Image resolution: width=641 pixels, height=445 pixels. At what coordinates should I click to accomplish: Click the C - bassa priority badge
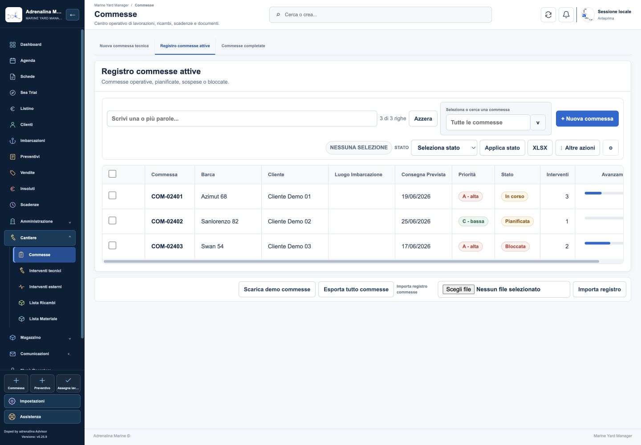(x=473, y=221)
